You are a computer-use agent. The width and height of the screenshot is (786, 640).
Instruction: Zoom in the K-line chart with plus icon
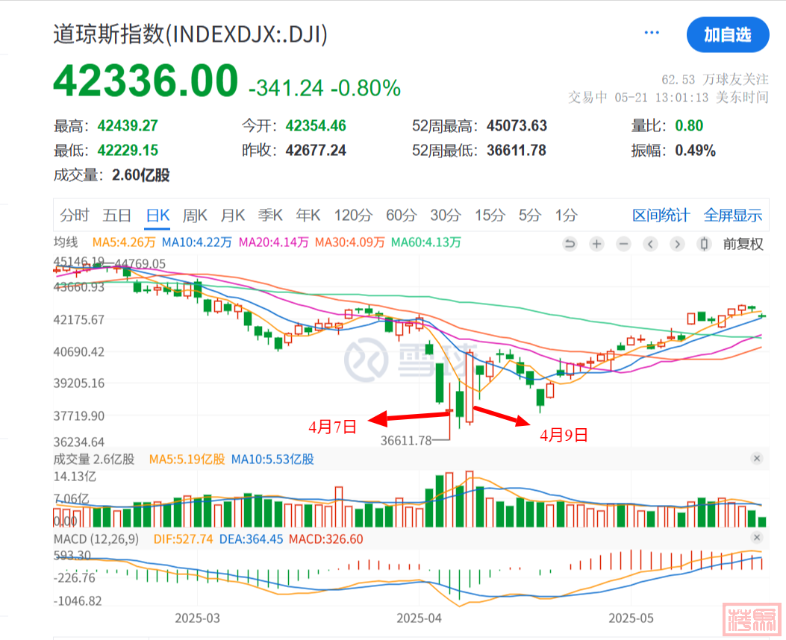(x=596, y=245)
